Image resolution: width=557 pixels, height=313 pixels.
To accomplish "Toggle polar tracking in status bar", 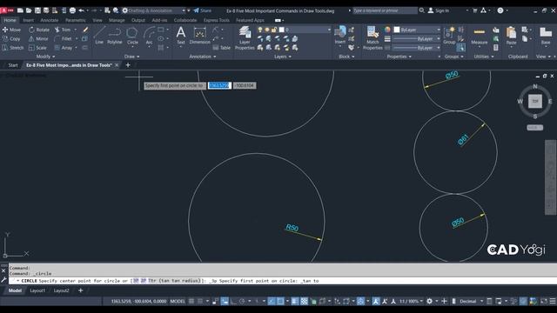I will click(x=242, y=302).
